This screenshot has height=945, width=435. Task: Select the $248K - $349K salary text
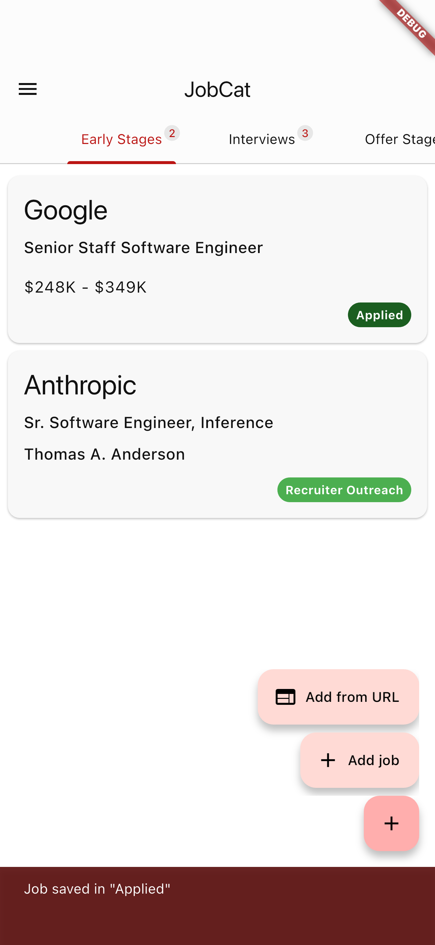point(85,287)
